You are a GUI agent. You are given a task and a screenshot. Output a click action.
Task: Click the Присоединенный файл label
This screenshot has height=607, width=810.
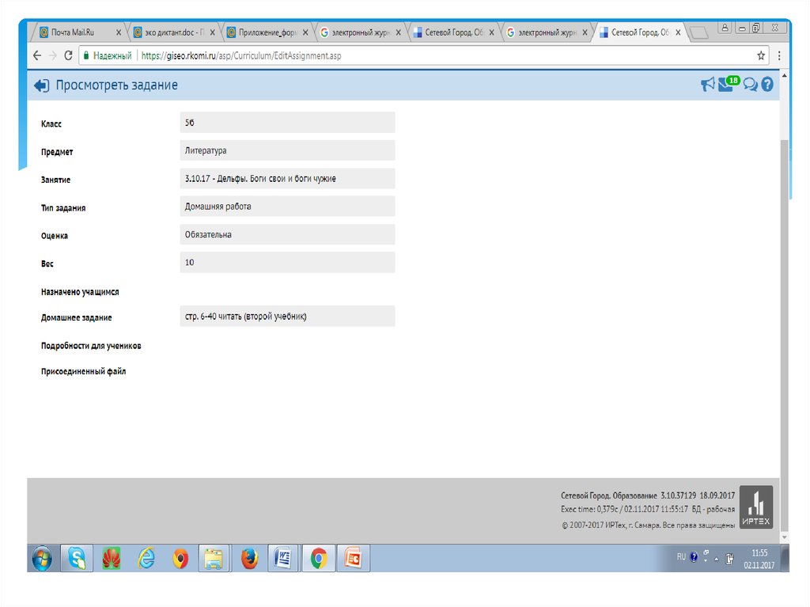tap(83, 371)
